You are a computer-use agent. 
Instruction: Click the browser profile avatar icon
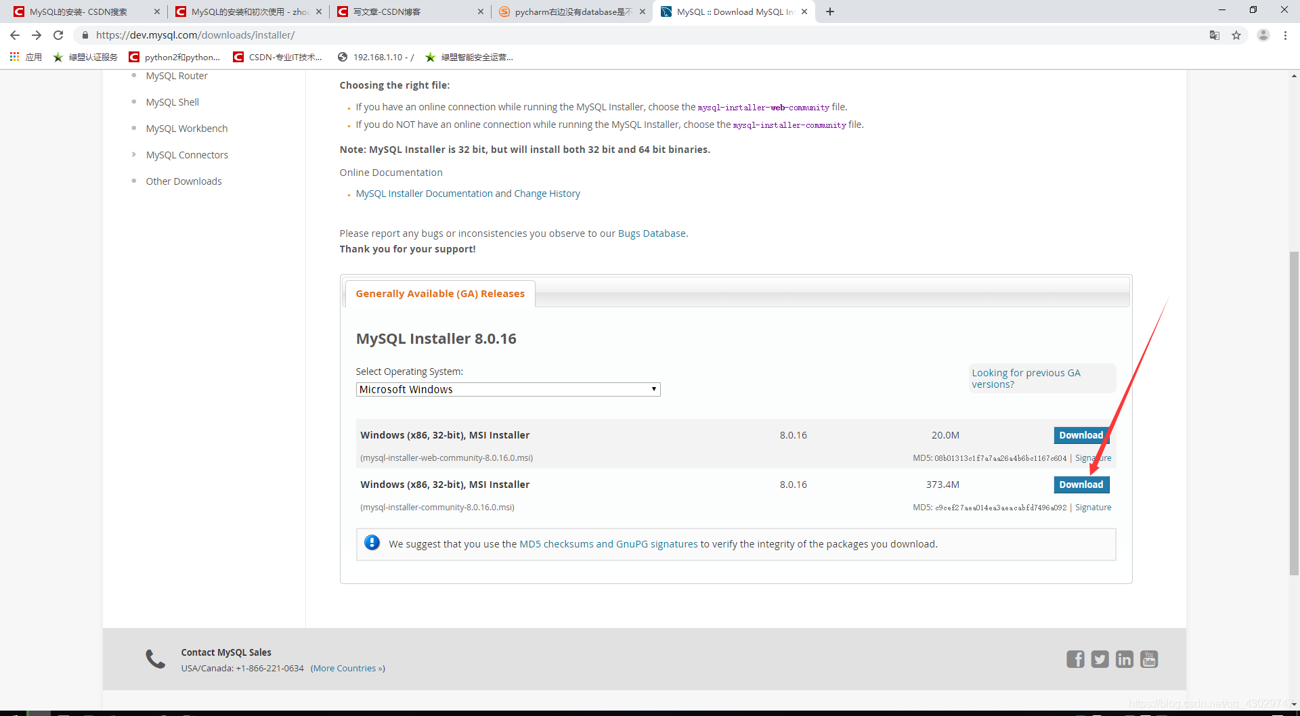click(x=1263, y=35)
